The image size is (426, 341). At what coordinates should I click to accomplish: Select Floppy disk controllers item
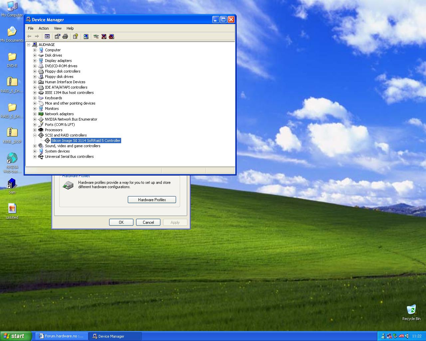pos(63,71)
